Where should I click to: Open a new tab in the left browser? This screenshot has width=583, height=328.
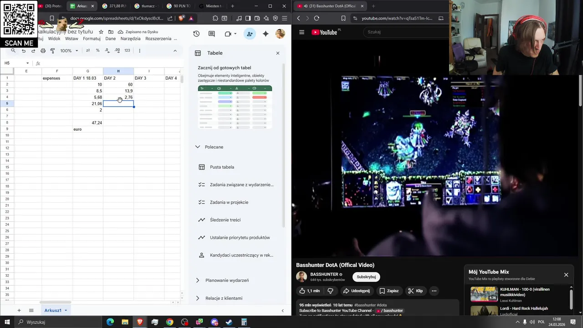(x=232, y=6)
